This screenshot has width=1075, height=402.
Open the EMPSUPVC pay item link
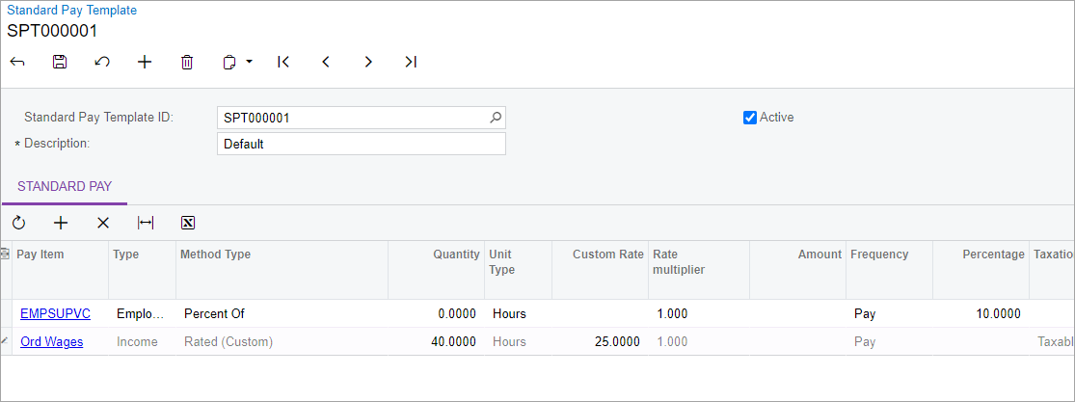pyautogui.click(x=55, y=313)
